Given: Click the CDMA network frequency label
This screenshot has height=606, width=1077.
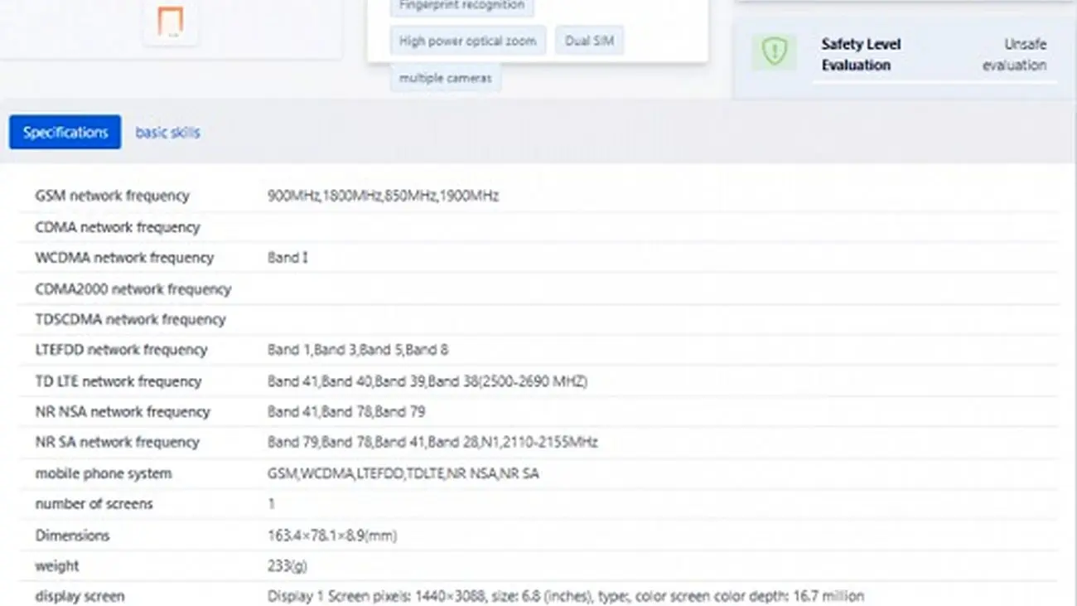Looking at the screenshot, I should point(118,227).
